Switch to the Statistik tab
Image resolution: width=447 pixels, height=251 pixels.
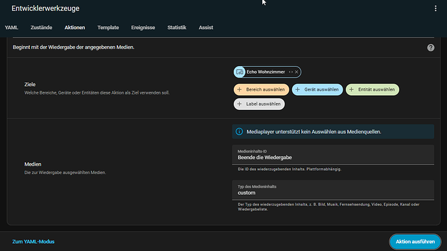click(x=177, y=28)
